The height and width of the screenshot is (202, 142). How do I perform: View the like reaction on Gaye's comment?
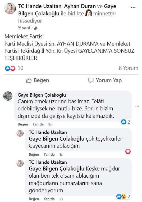click(x=126, y=122)
